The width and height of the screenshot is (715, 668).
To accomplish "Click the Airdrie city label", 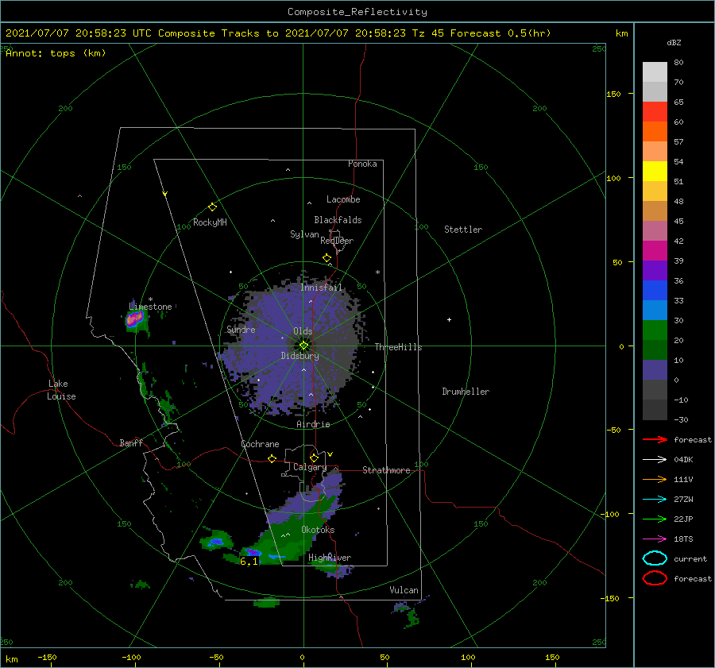I will pos(313,424).
